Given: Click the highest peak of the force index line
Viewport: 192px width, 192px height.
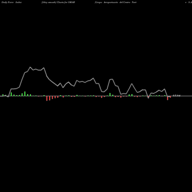Looking at the screenshot, I should [30, 67].
